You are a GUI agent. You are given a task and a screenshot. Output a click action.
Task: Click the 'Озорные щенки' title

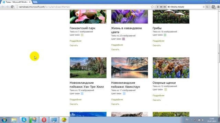pyautogui.click(x=164, y=83)
